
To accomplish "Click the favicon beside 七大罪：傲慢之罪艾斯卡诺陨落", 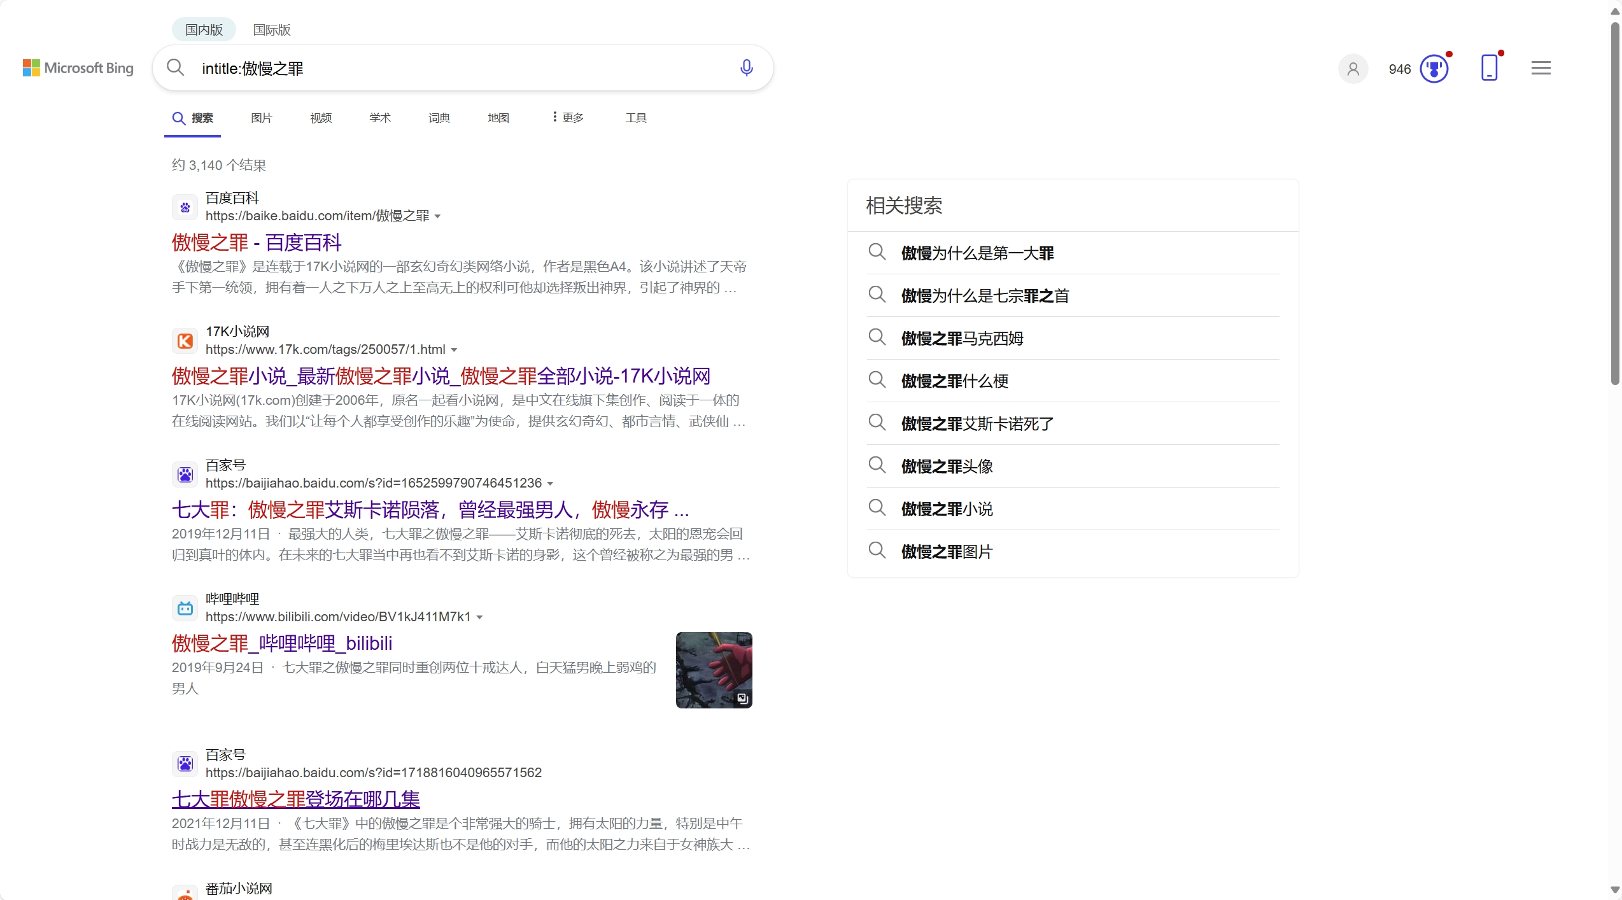I will [185, 475].
